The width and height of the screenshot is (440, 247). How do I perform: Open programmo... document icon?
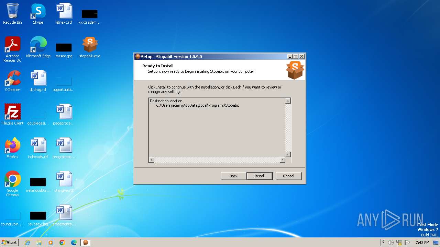(x=64, y=148)
